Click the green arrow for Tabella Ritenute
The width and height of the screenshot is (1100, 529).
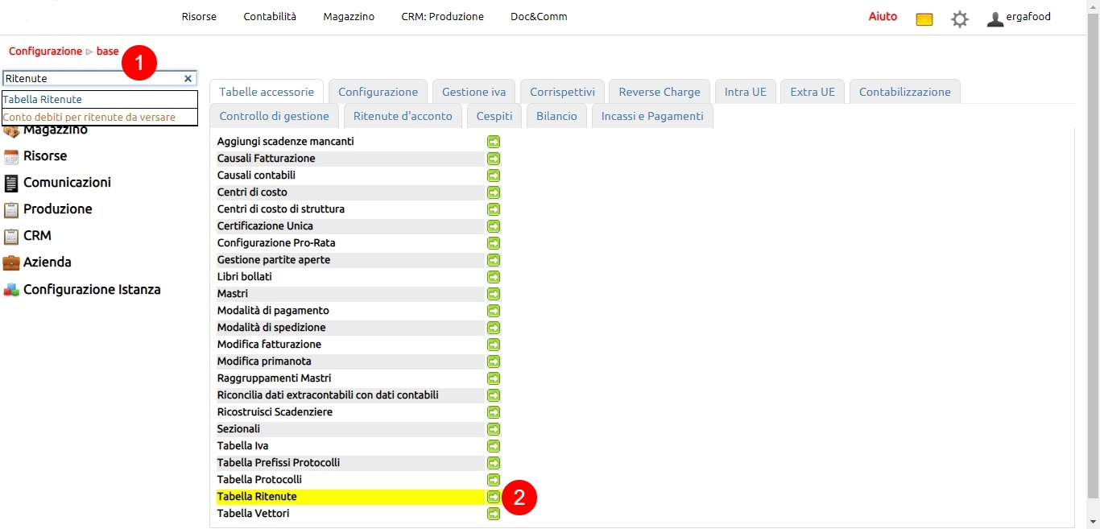pyautogui.click(x=494, y=497)
